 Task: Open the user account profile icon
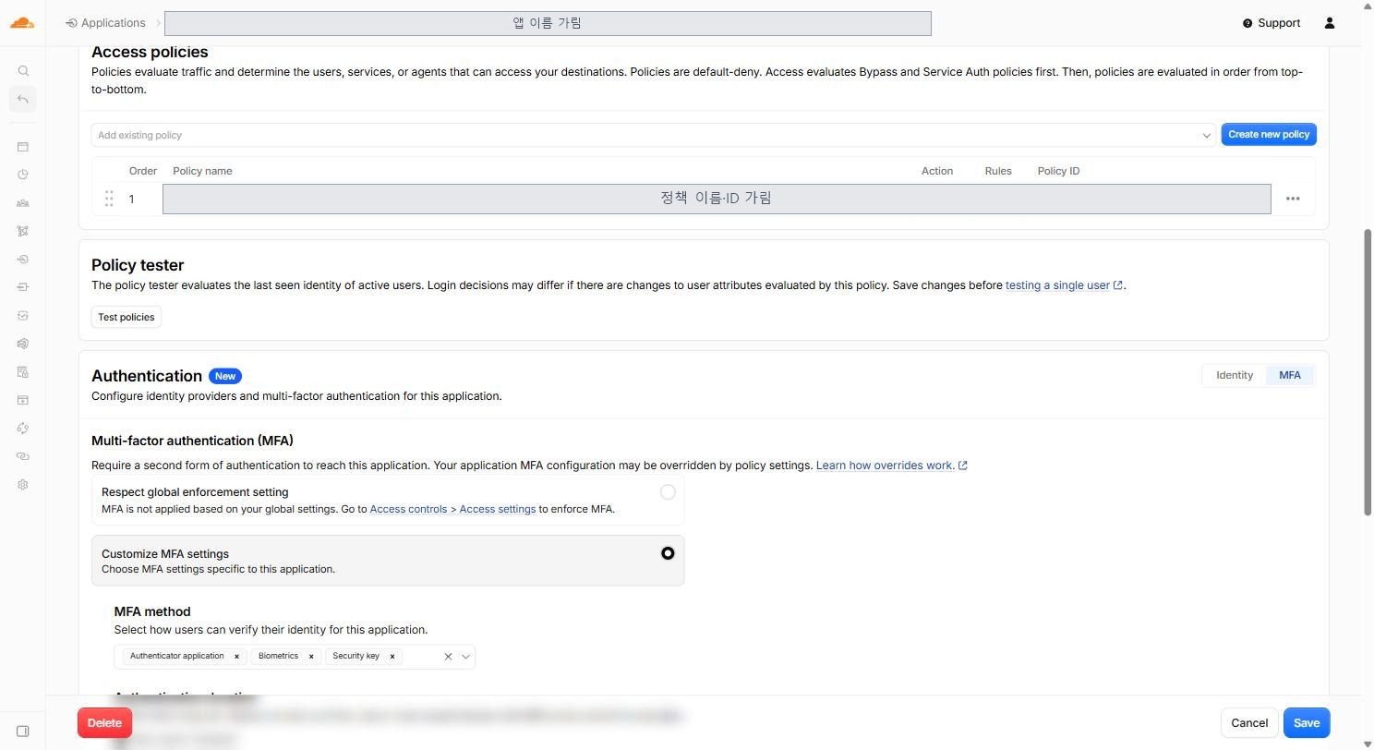[1330, 23]
